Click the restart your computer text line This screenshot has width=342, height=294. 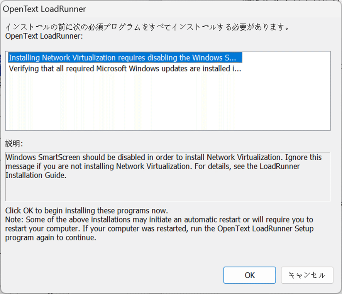click(159, 229)
